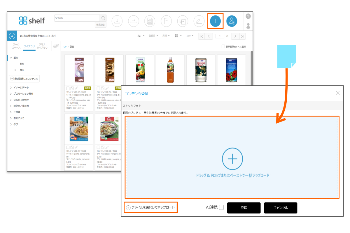Open the 150 items-per-page dropdown
350x233 pixels.
tap(190, 36)
